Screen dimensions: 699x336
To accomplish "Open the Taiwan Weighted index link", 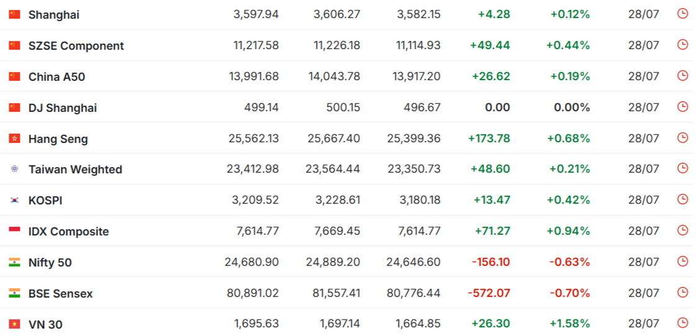I will click(x=75, y=170).
